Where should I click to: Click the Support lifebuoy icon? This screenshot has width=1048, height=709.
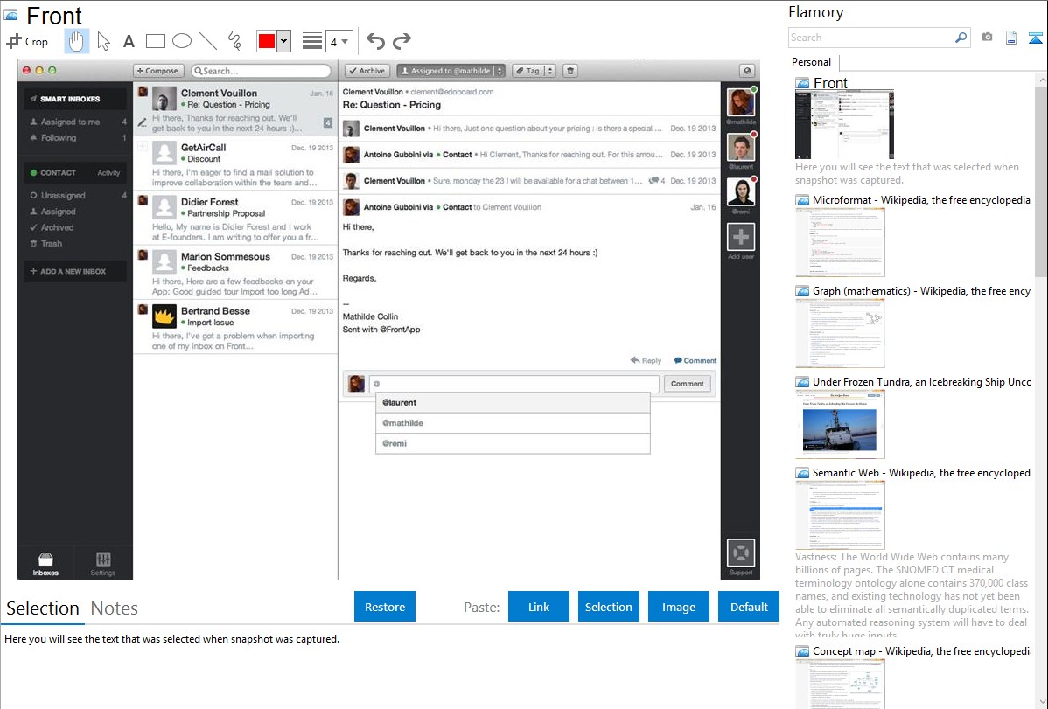[x=741, y=553]
